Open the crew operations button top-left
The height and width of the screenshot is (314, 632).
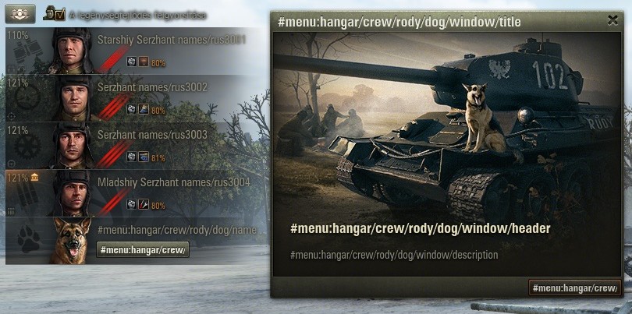click(x=20, y=14)
